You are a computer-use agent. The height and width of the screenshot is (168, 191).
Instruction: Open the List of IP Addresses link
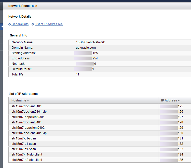(x=49, y=24)
